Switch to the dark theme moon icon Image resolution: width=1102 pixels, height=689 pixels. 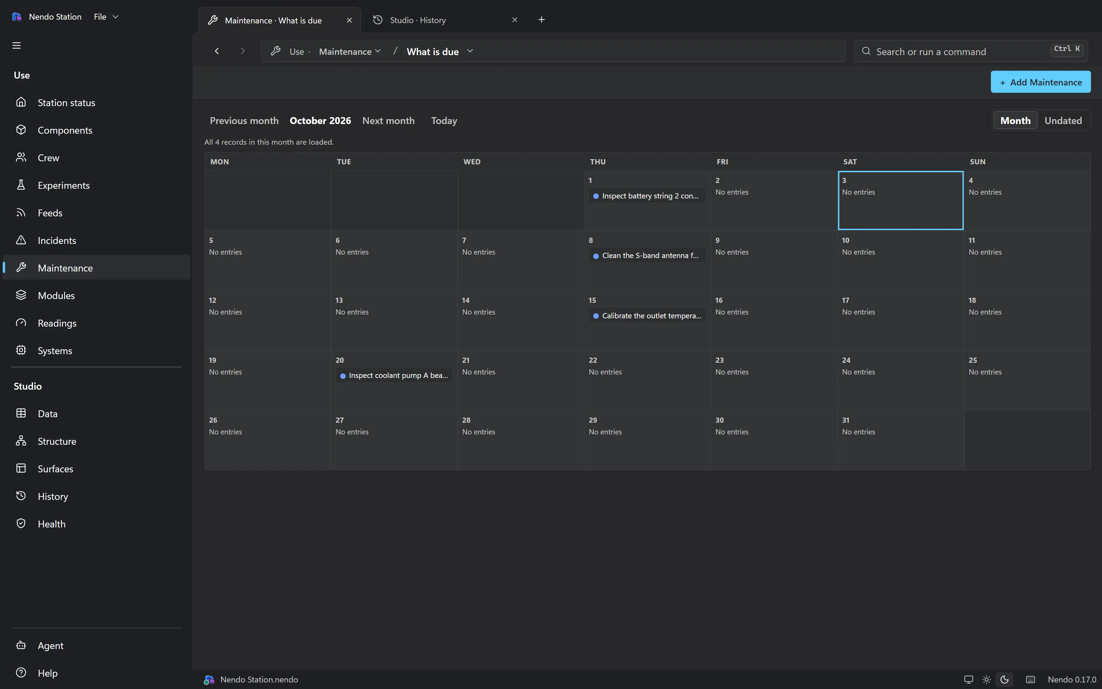tap(1005, 679)
